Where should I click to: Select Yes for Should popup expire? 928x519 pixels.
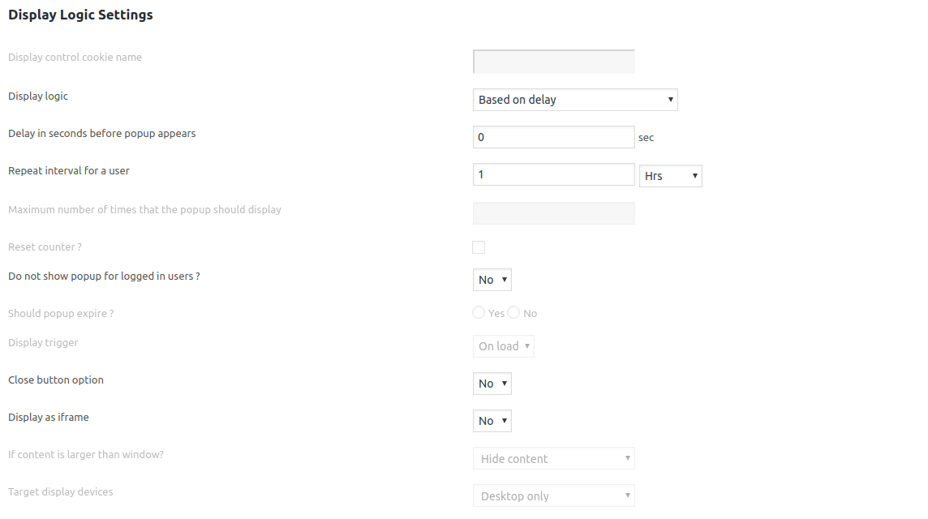click(478, 312)
